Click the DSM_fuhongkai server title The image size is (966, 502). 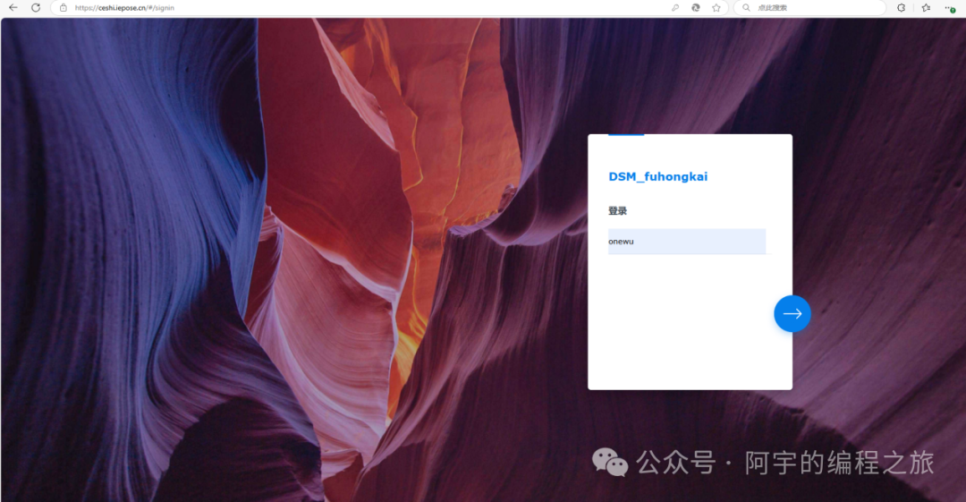click(x=658, y=176)
